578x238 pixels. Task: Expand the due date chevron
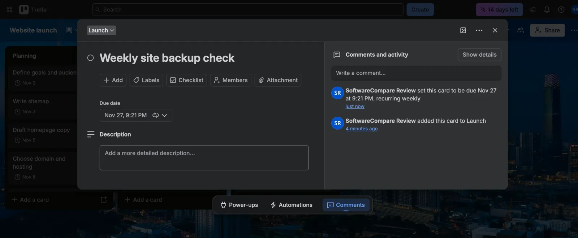[x=164, y=115]
